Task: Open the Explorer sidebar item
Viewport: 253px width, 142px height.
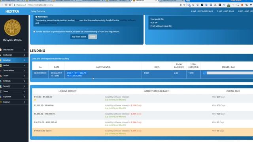Action: [14, 97]
